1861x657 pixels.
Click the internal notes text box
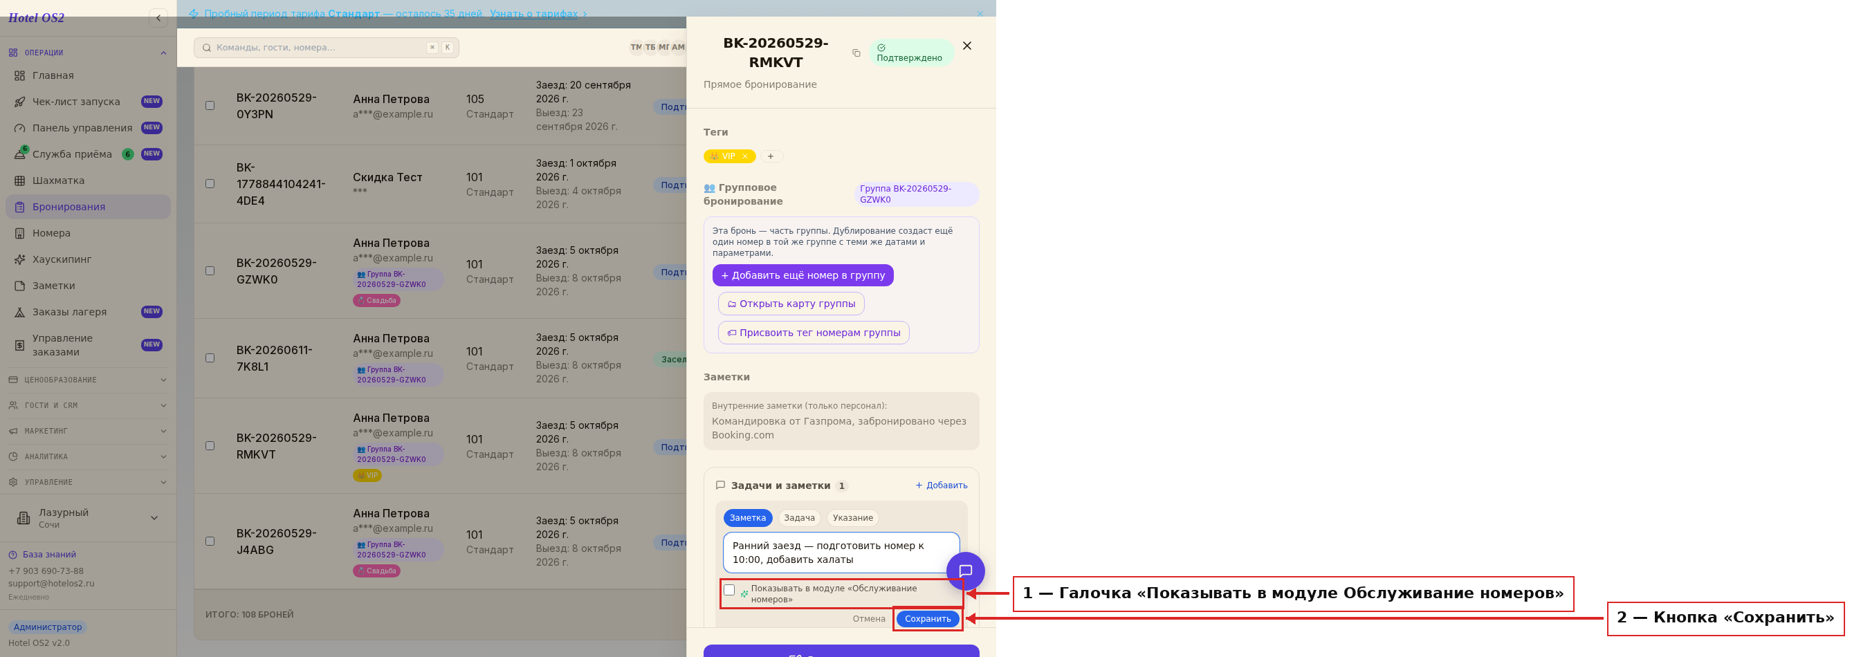[841, 422]
